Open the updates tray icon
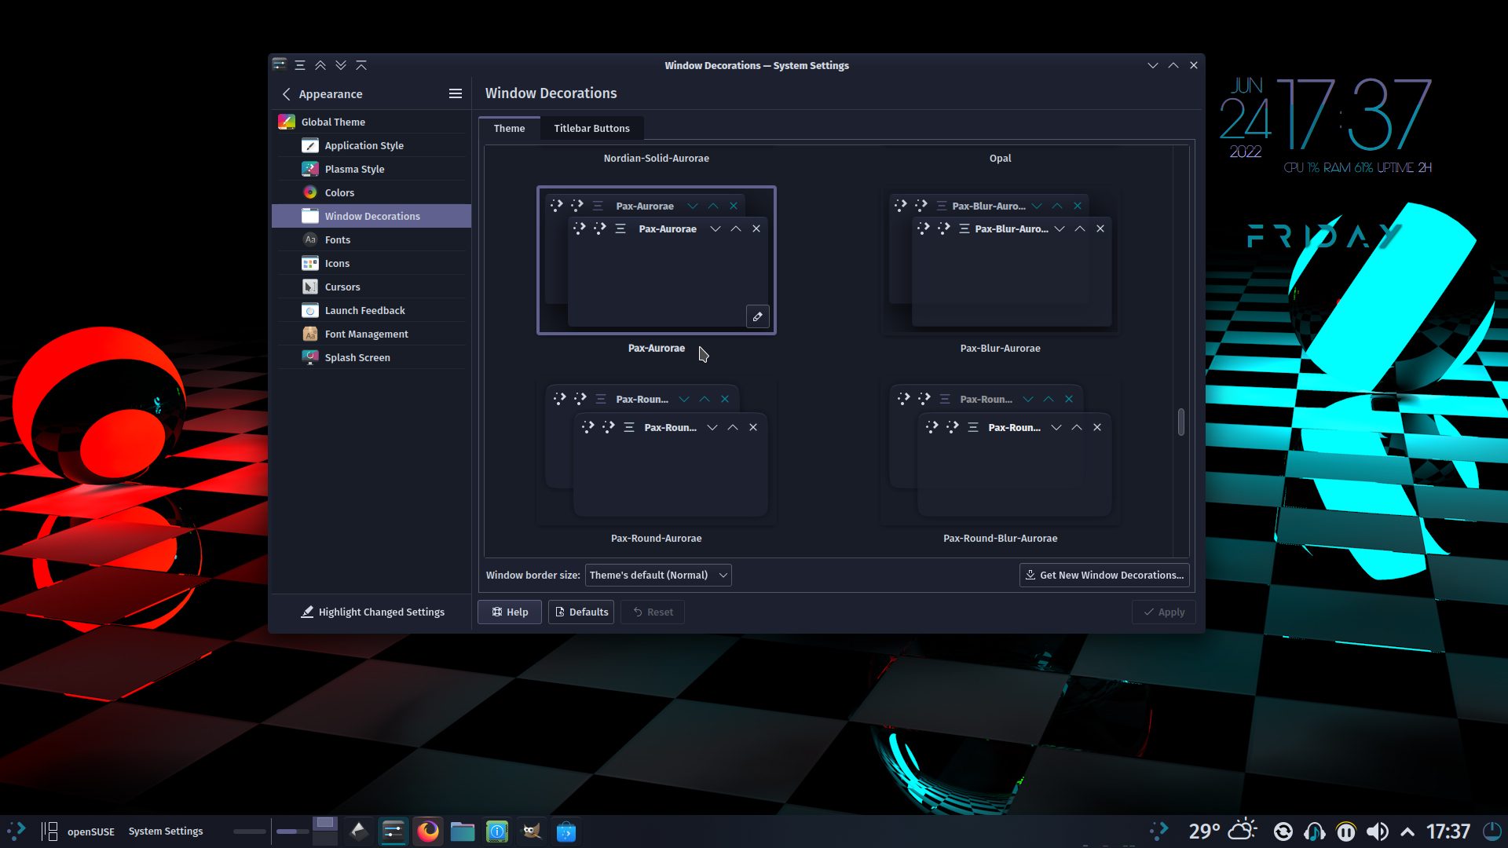This screenshot has width=1508, height=848. tap(1283, 832)
